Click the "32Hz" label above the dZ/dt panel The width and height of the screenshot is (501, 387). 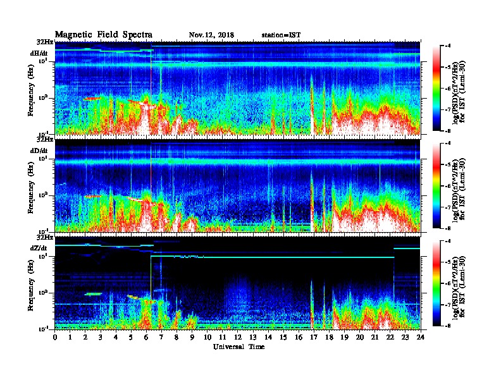(44, 237)
